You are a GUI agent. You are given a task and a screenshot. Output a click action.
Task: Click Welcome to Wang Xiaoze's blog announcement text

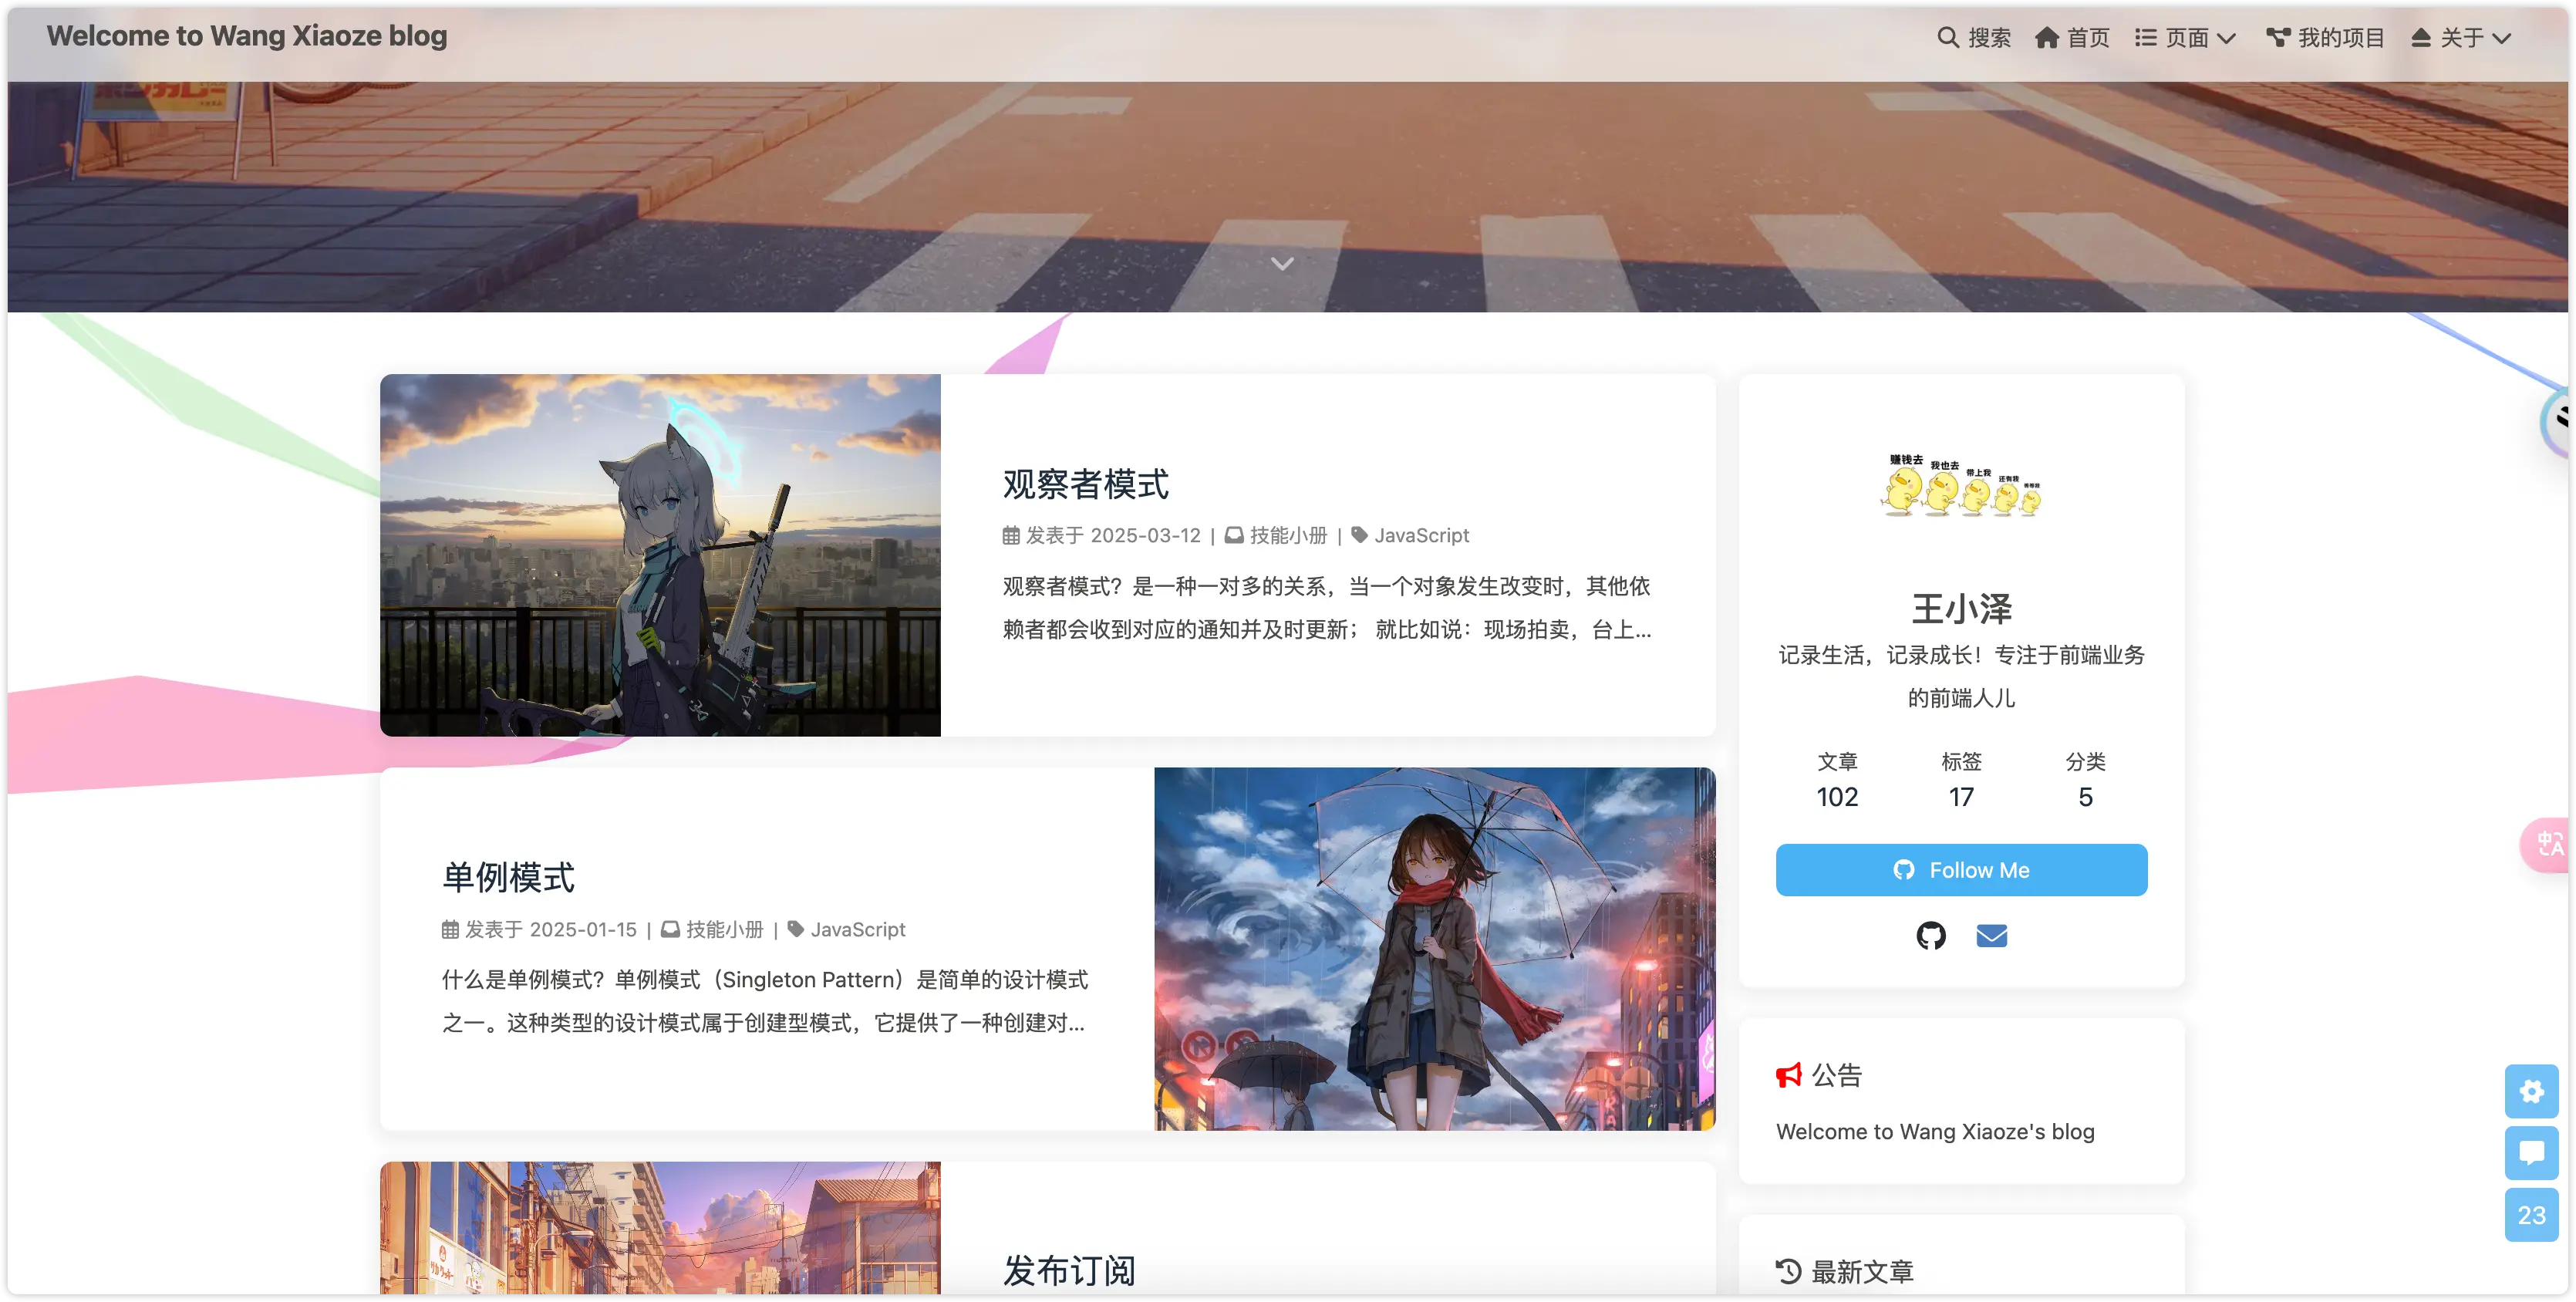1935,1131
